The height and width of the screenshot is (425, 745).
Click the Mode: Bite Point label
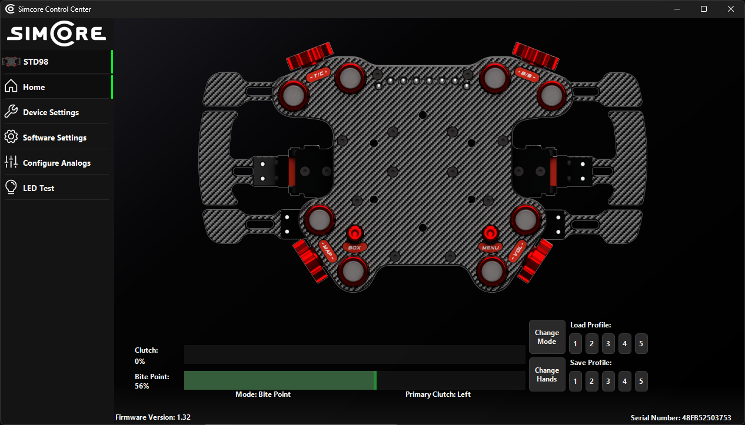click(263, 394)
